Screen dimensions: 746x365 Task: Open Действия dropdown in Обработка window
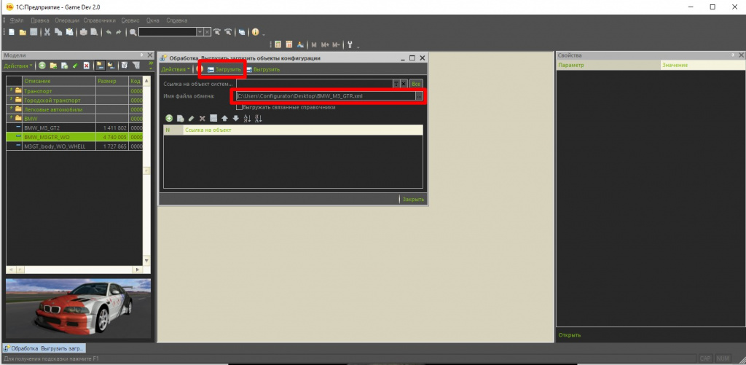176,69
